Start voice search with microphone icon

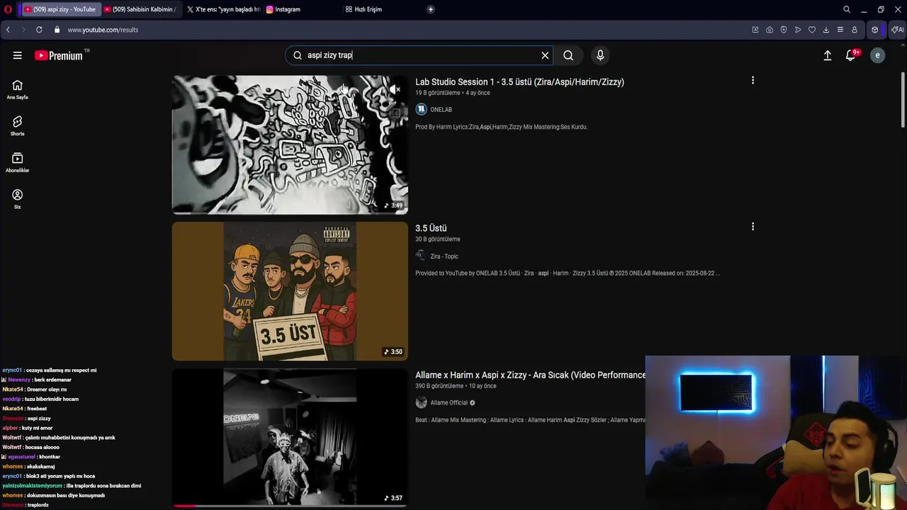click(x=600, y=55)
